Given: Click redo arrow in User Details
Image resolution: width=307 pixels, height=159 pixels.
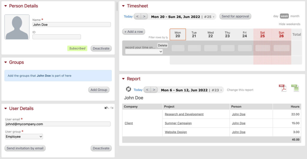Looking at the screenshot, I should point(112,108).
